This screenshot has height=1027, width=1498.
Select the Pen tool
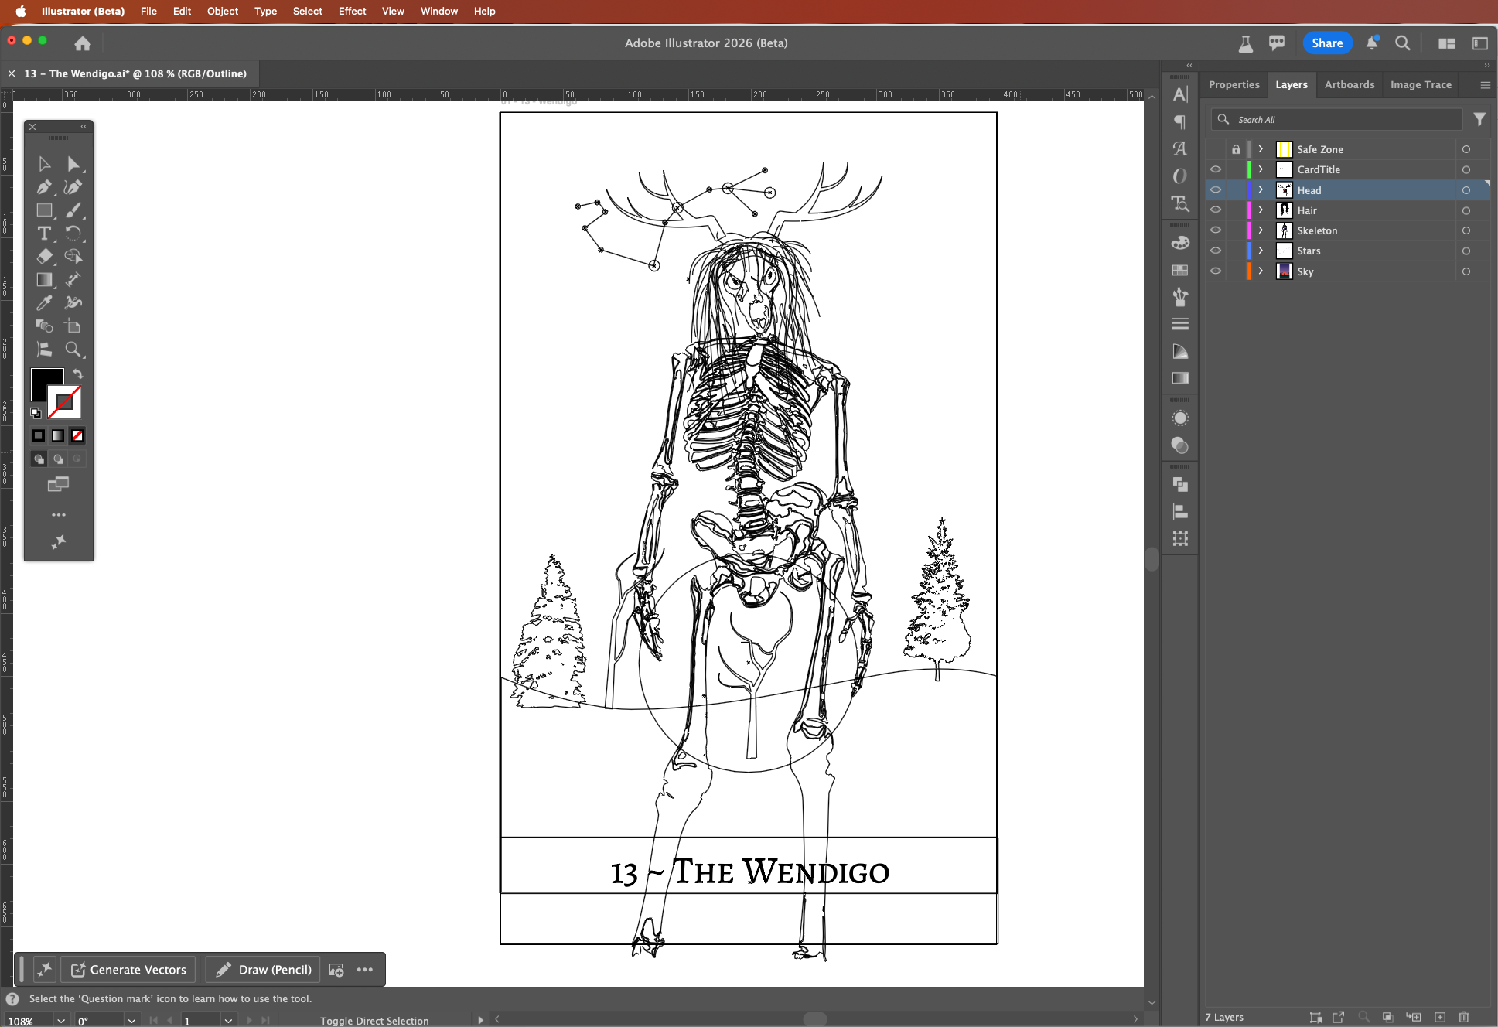pyautogui.click(x=44, y=187)
